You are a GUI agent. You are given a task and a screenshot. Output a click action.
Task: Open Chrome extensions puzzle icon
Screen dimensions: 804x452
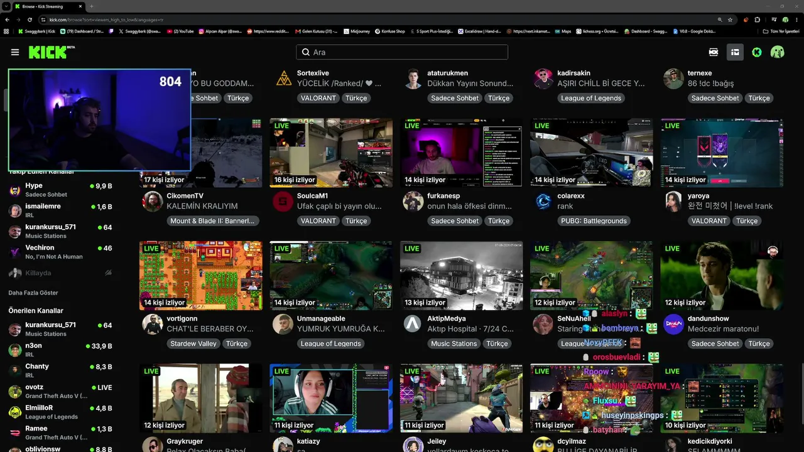tap(758, 19)
